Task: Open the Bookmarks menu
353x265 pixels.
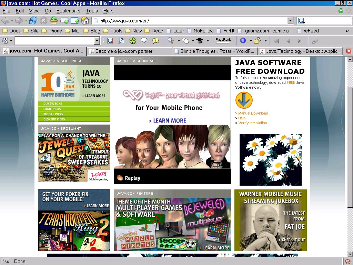Action: [x=68, y=11]
